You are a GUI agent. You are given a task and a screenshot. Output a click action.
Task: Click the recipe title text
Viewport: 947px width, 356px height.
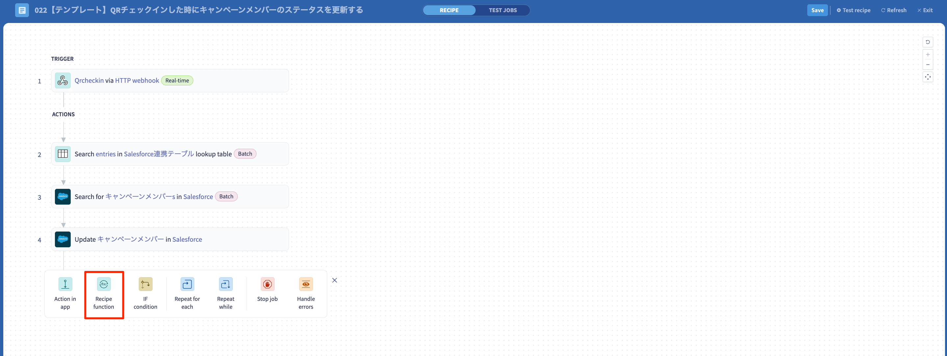pos(199,10)
